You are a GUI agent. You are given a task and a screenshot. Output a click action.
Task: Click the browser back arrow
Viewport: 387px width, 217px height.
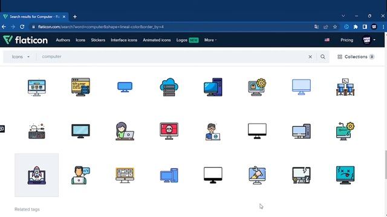4,27
